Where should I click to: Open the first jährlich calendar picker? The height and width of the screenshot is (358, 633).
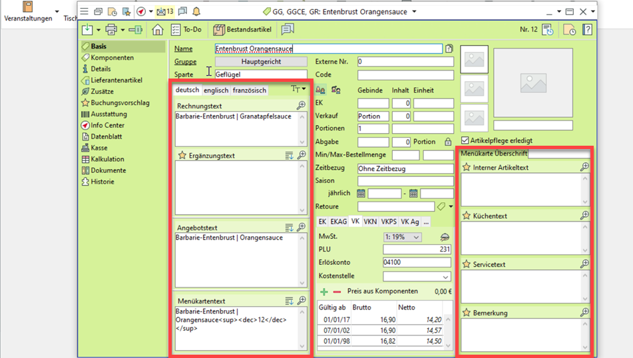[361, 194]
